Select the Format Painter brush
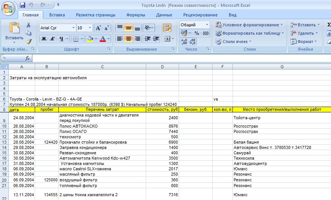The width and height of the screenshot is (331, 200). tap(29, 41)
